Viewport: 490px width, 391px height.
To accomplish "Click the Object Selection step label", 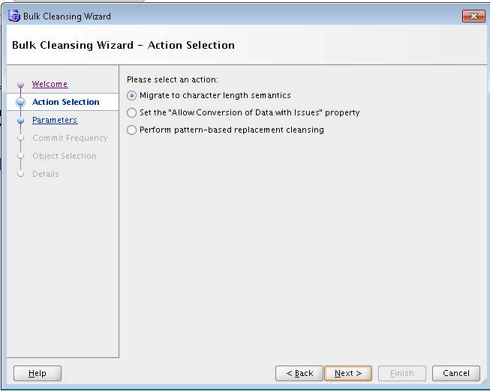I will [65, 157].
